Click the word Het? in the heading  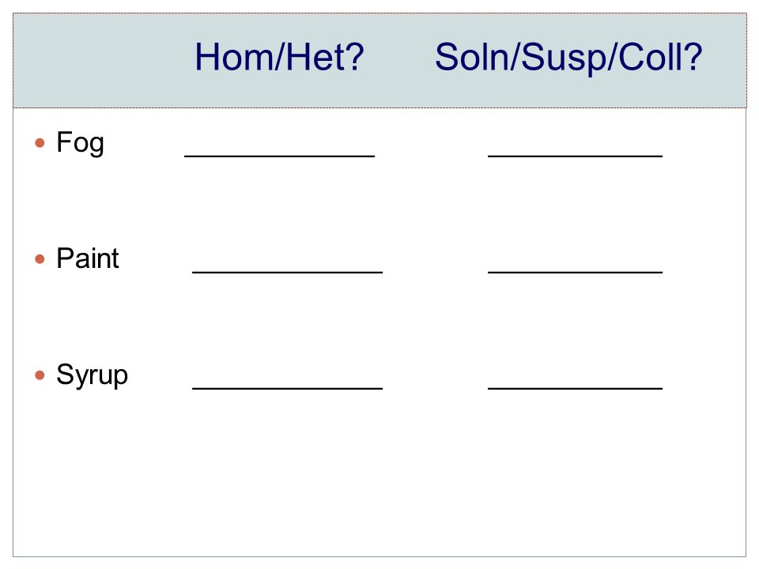325,57
